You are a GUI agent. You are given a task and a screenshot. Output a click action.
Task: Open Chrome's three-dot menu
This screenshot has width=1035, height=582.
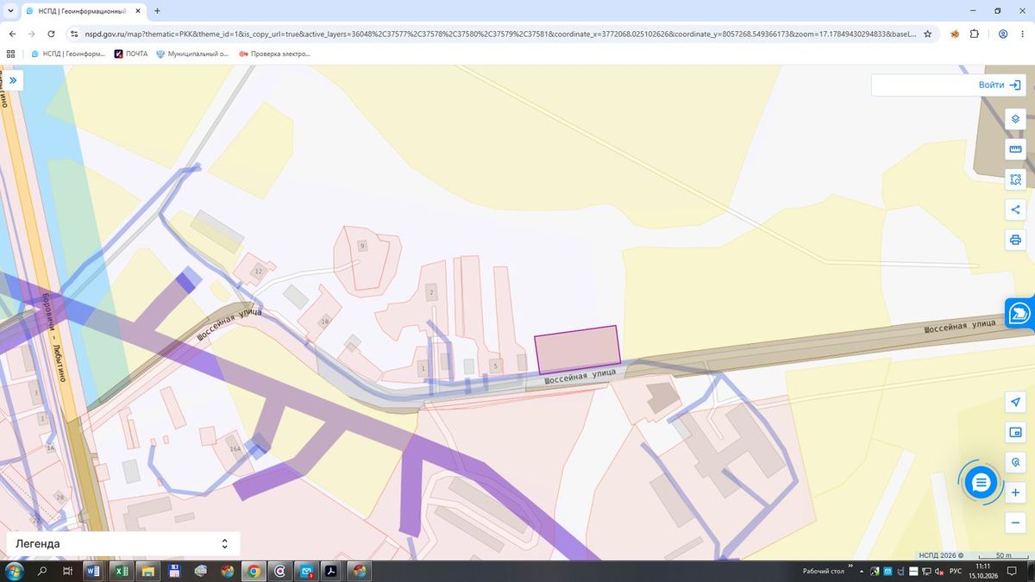point(1023,34)
